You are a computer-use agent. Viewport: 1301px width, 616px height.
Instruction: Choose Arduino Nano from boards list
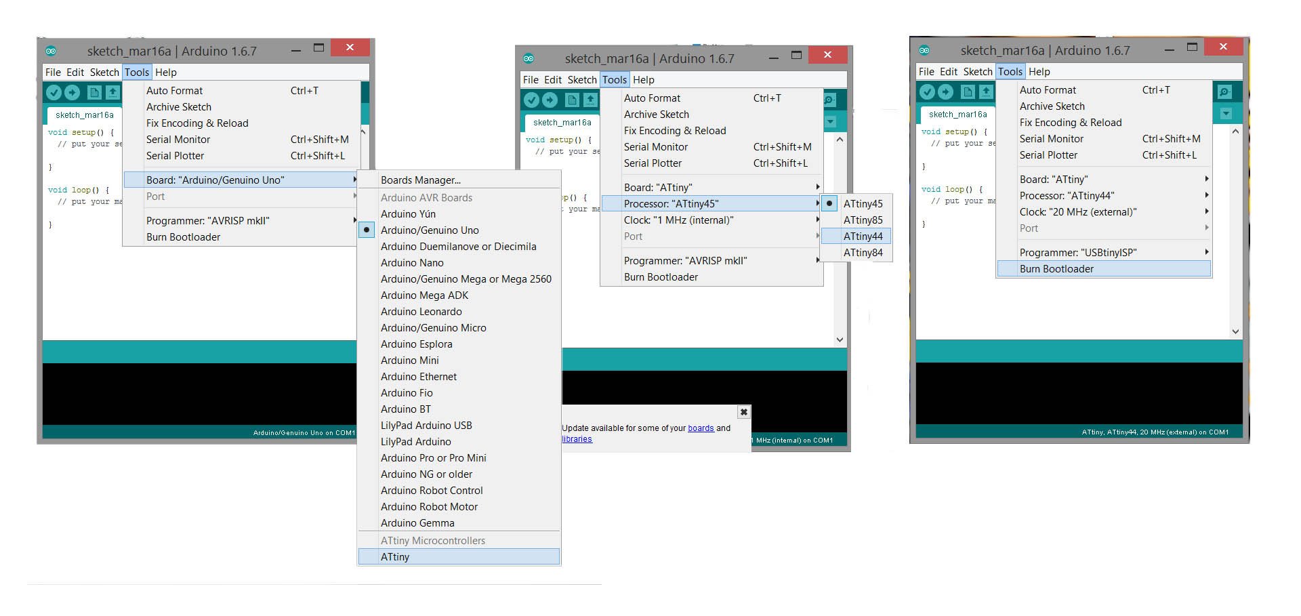[459, 263]
